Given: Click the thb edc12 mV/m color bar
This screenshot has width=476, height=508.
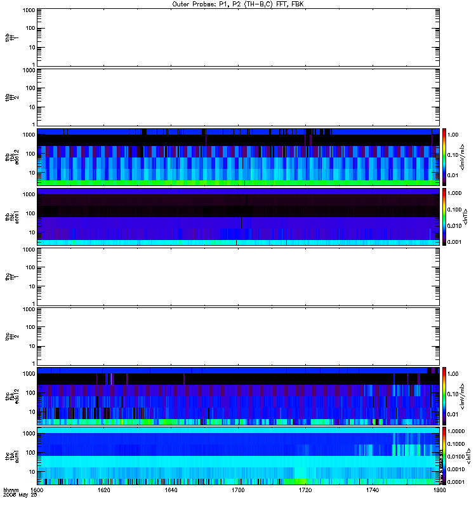Looking at the screenshot, I should tap(444, 157).
